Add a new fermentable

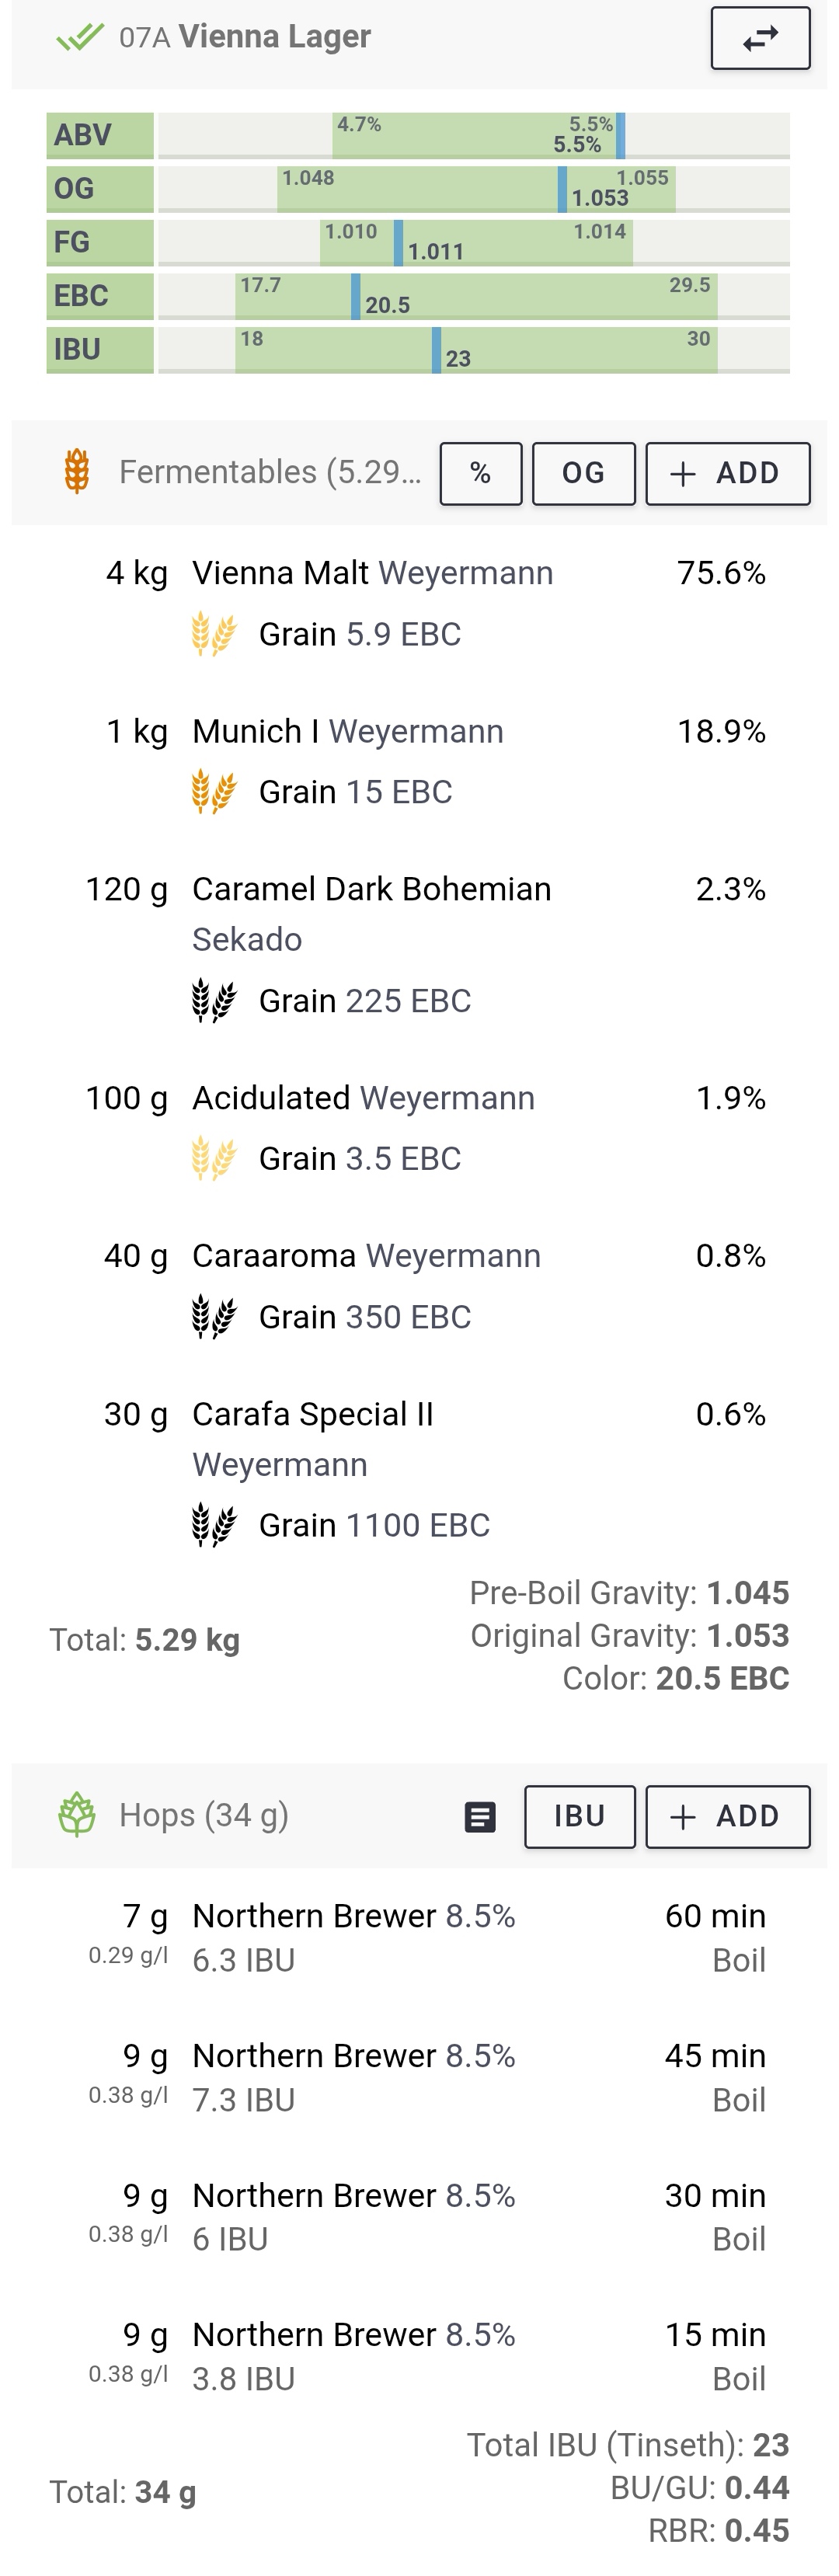click(728, 474)
